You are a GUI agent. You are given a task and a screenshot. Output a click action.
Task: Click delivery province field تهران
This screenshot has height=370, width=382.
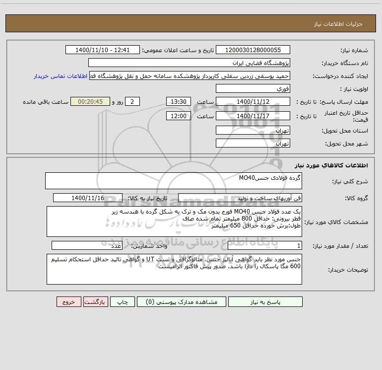tap(253, 130)
